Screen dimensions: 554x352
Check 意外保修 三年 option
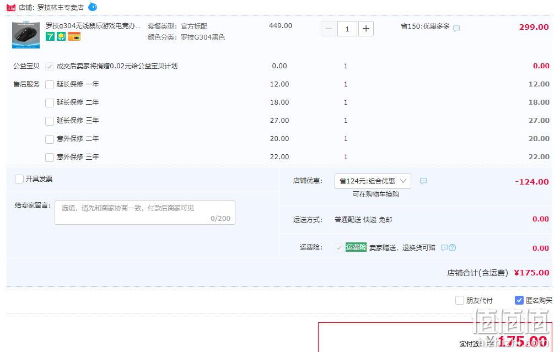point(50,157)
